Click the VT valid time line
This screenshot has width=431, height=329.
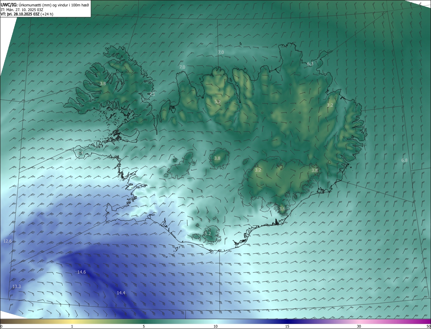pos(27,14)
